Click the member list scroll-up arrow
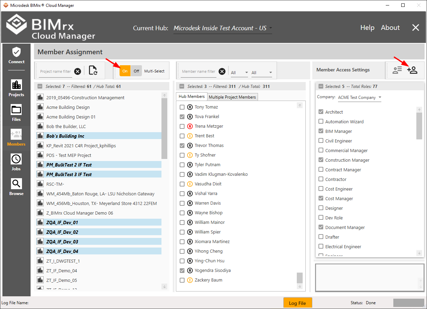 click(300, 105)
